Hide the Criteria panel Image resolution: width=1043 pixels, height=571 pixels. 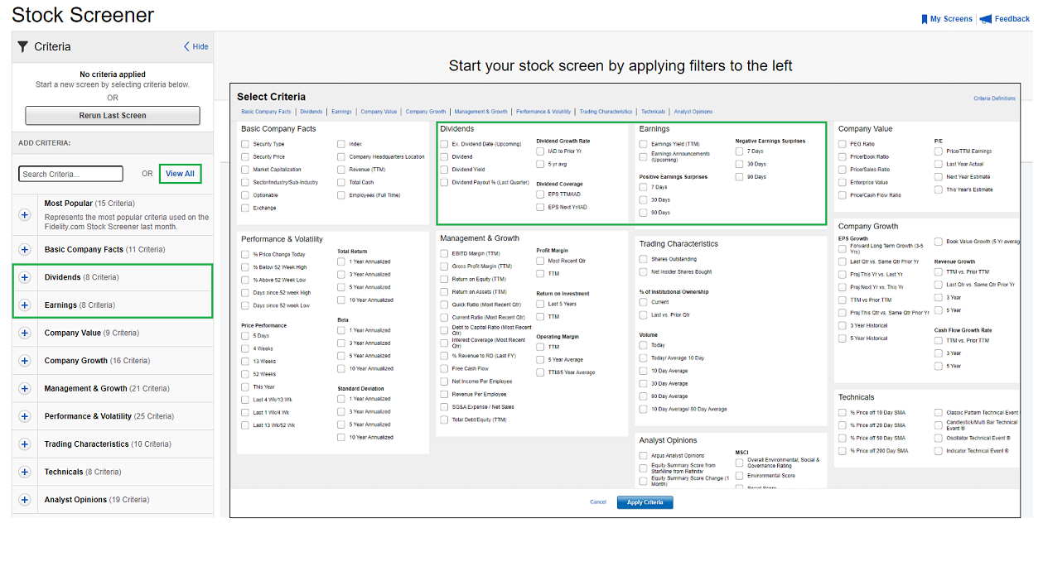pos(196,47)
